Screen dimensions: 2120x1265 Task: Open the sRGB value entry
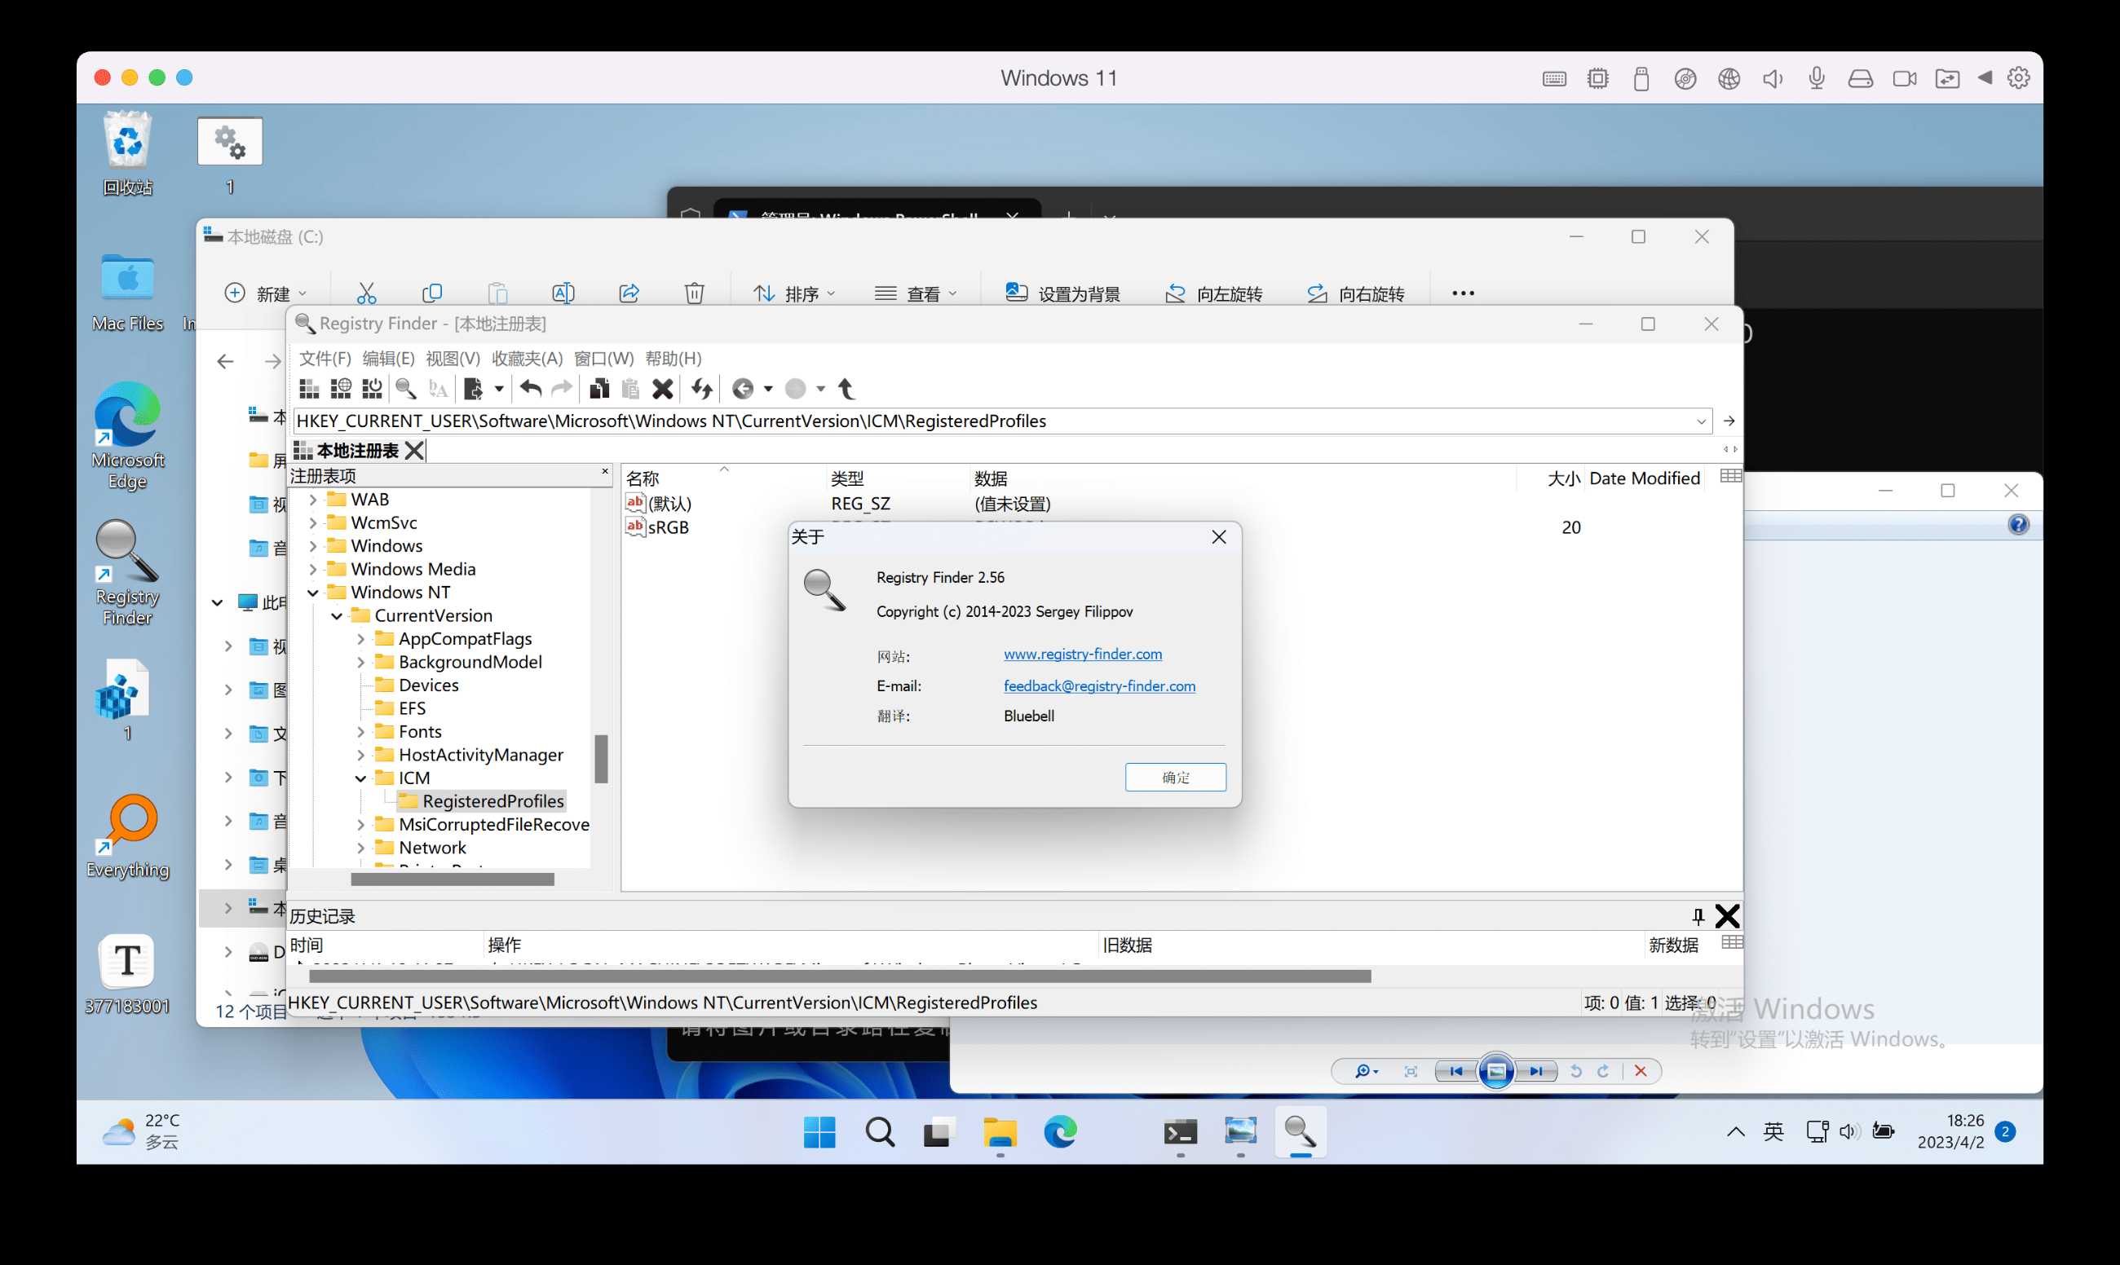[668, 527]
